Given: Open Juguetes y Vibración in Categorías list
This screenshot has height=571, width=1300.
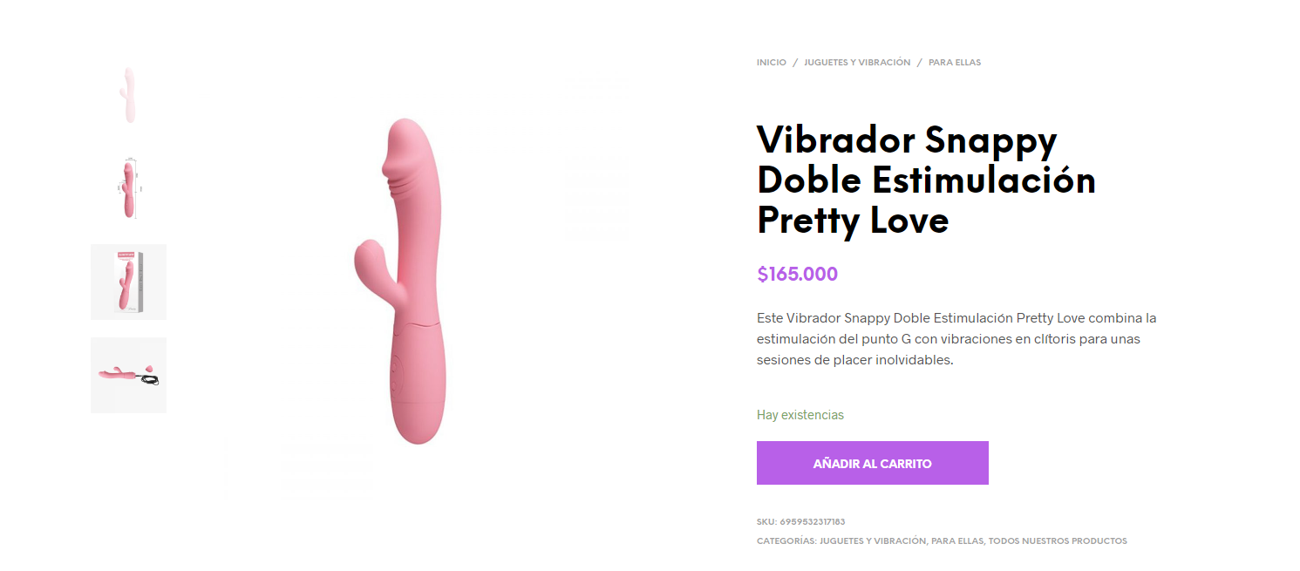Looking at the screenshot, I should click(873, 541).
